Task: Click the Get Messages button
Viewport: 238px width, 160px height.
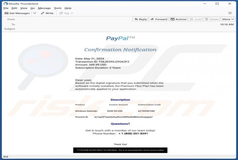Action: 17,13
